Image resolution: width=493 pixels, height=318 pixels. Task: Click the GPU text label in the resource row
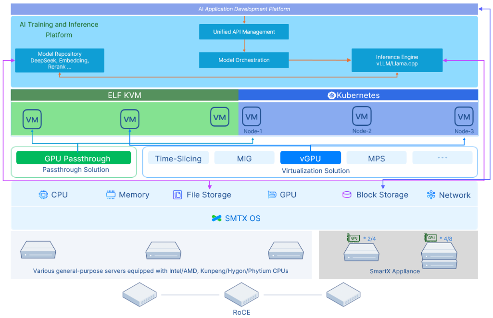click(288, 195)
